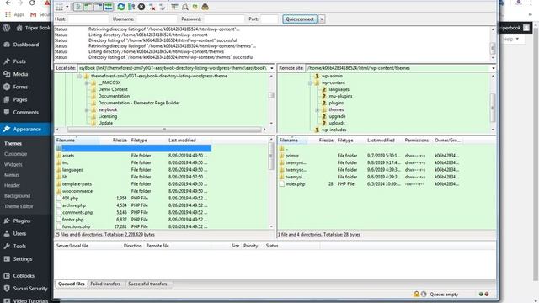Open the Theme Editor link

(x=19, y=206)
